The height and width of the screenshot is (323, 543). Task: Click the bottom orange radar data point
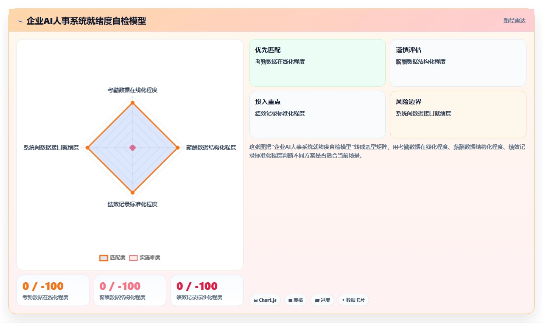coord(132,193)
